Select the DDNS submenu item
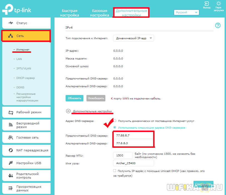The height and width of the screenshot is (195, 226). pos(20,87)
